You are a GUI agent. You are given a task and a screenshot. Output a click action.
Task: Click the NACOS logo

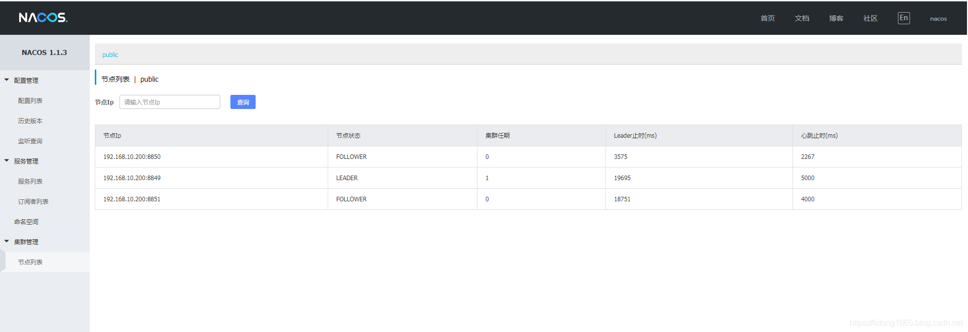coord(43,18)
